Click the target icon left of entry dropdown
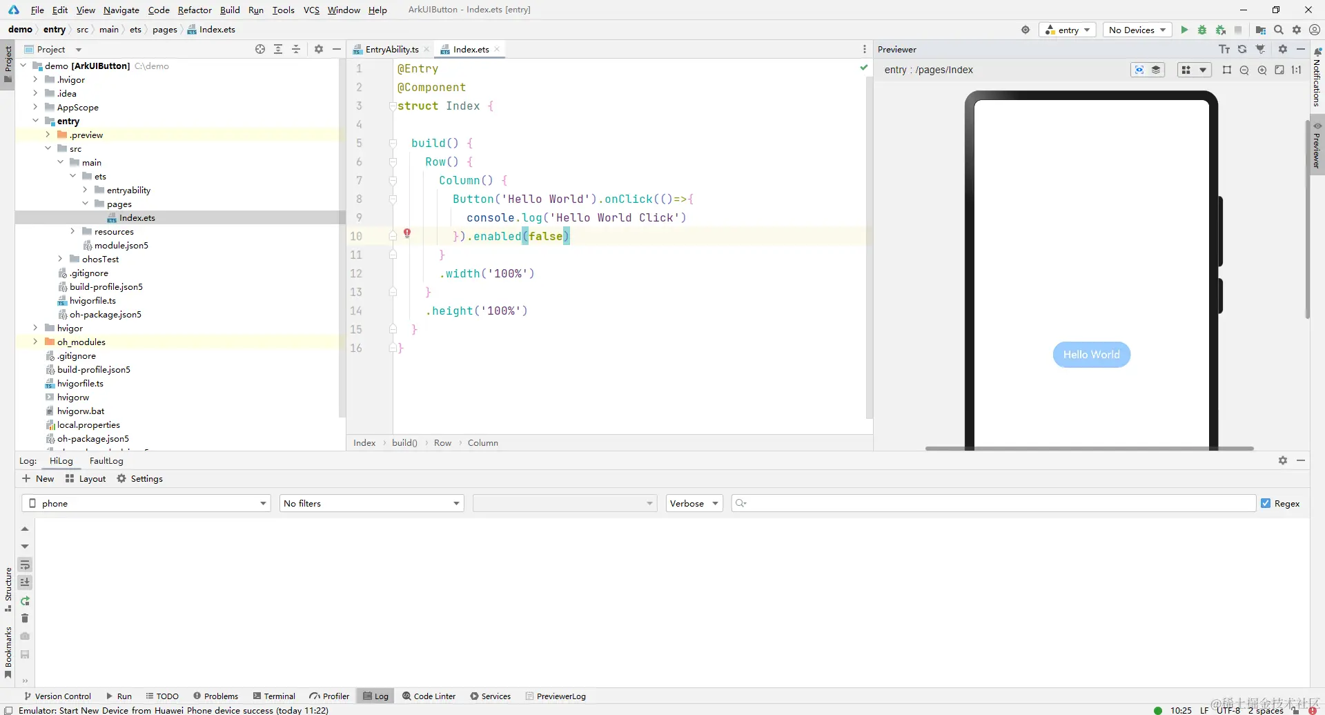 [x=1025, y=30]
